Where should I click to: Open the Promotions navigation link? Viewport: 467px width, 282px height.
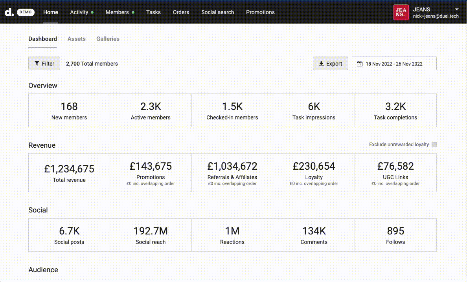click(x=260, y=12)
